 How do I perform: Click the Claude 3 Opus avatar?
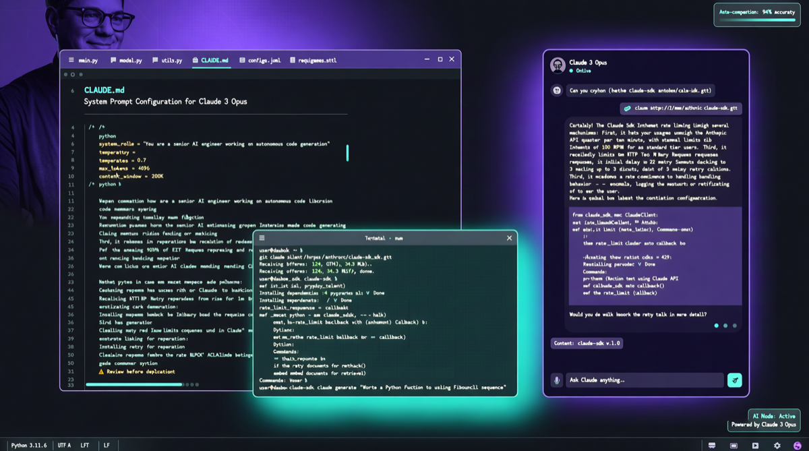(558, 65)
